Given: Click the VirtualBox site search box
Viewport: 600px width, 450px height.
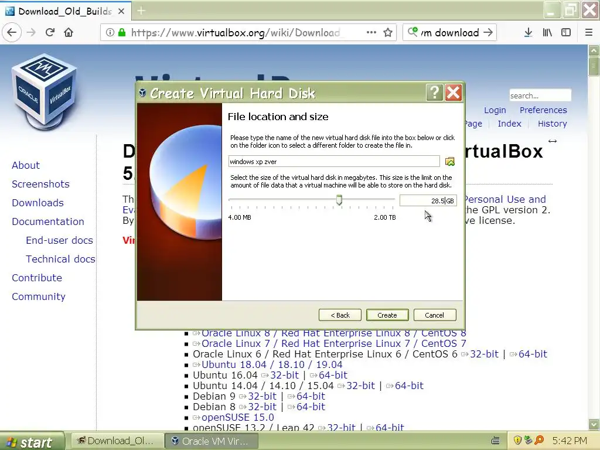Looking at the screenshot, I should tap(540, 96).
